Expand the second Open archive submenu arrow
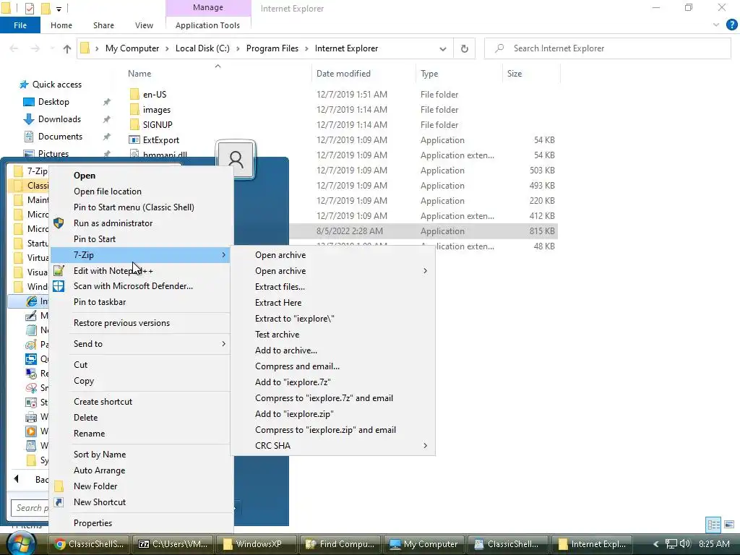The height and width of the screenshot is (555, 740). [425, 271]
